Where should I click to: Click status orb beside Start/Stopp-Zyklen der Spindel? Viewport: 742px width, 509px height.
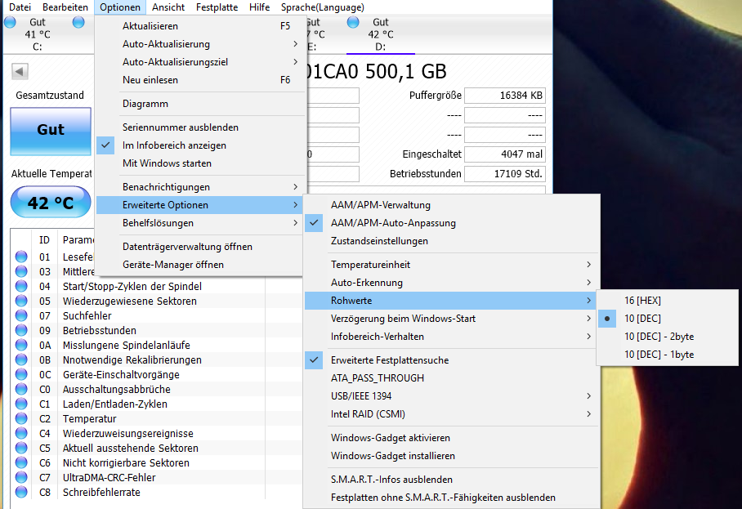tap(21, 286)
